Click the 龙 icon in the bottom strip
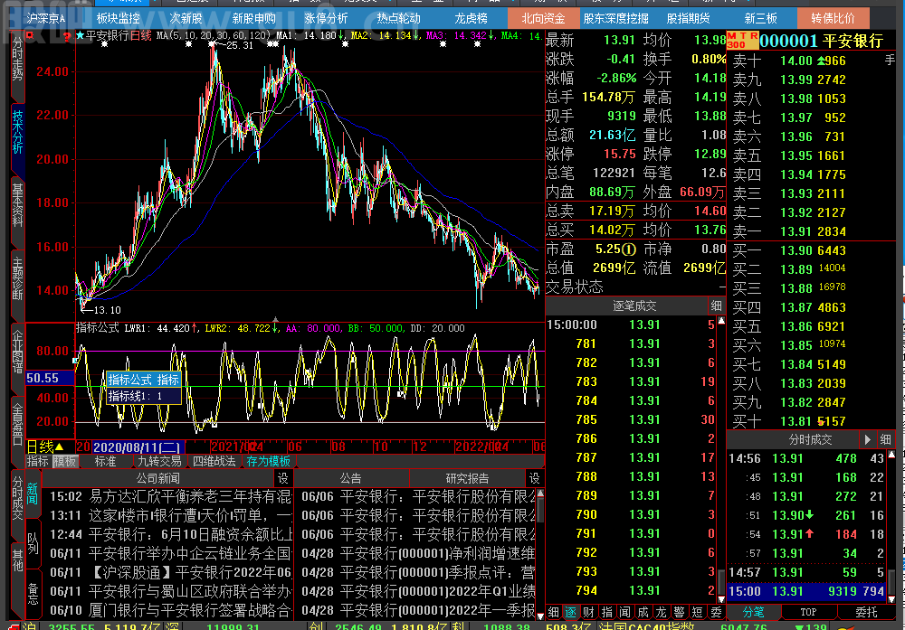Image resolution: width=905 pixels, height=630 pixels. pos(662,612)
